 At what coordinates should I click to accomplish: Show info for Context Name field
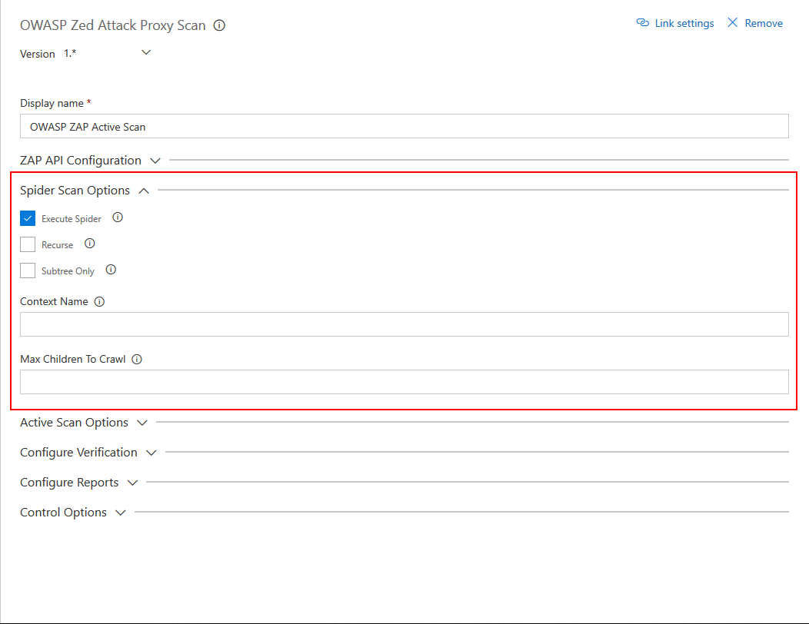[99, 302]
